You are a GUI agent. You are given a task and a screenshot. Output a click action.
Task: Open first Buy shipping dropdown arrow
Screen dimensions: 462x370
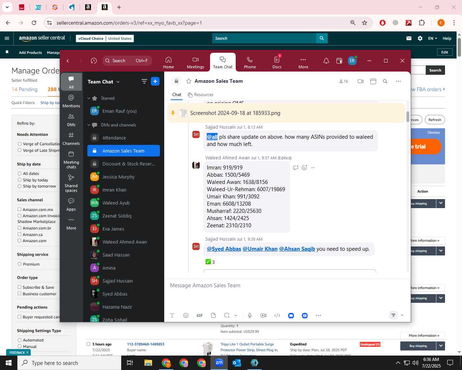(x=441, y=203)
